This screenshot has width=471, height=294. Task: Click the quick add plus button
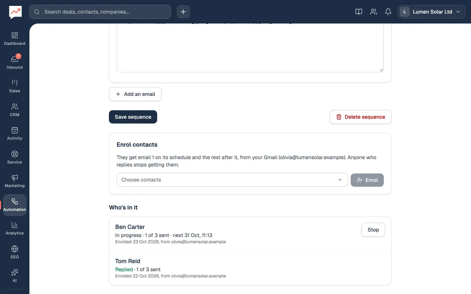click(x=183, y=12)
